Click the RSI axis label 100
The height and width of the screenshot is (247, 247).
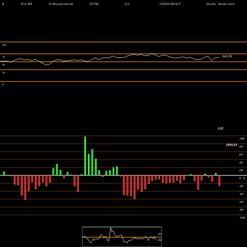pos(4,45)
